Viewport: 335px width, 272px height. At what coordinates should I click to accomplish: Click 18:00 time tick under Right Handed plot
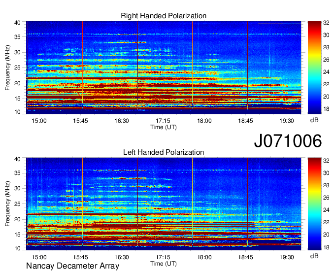[x=204, y=121]
